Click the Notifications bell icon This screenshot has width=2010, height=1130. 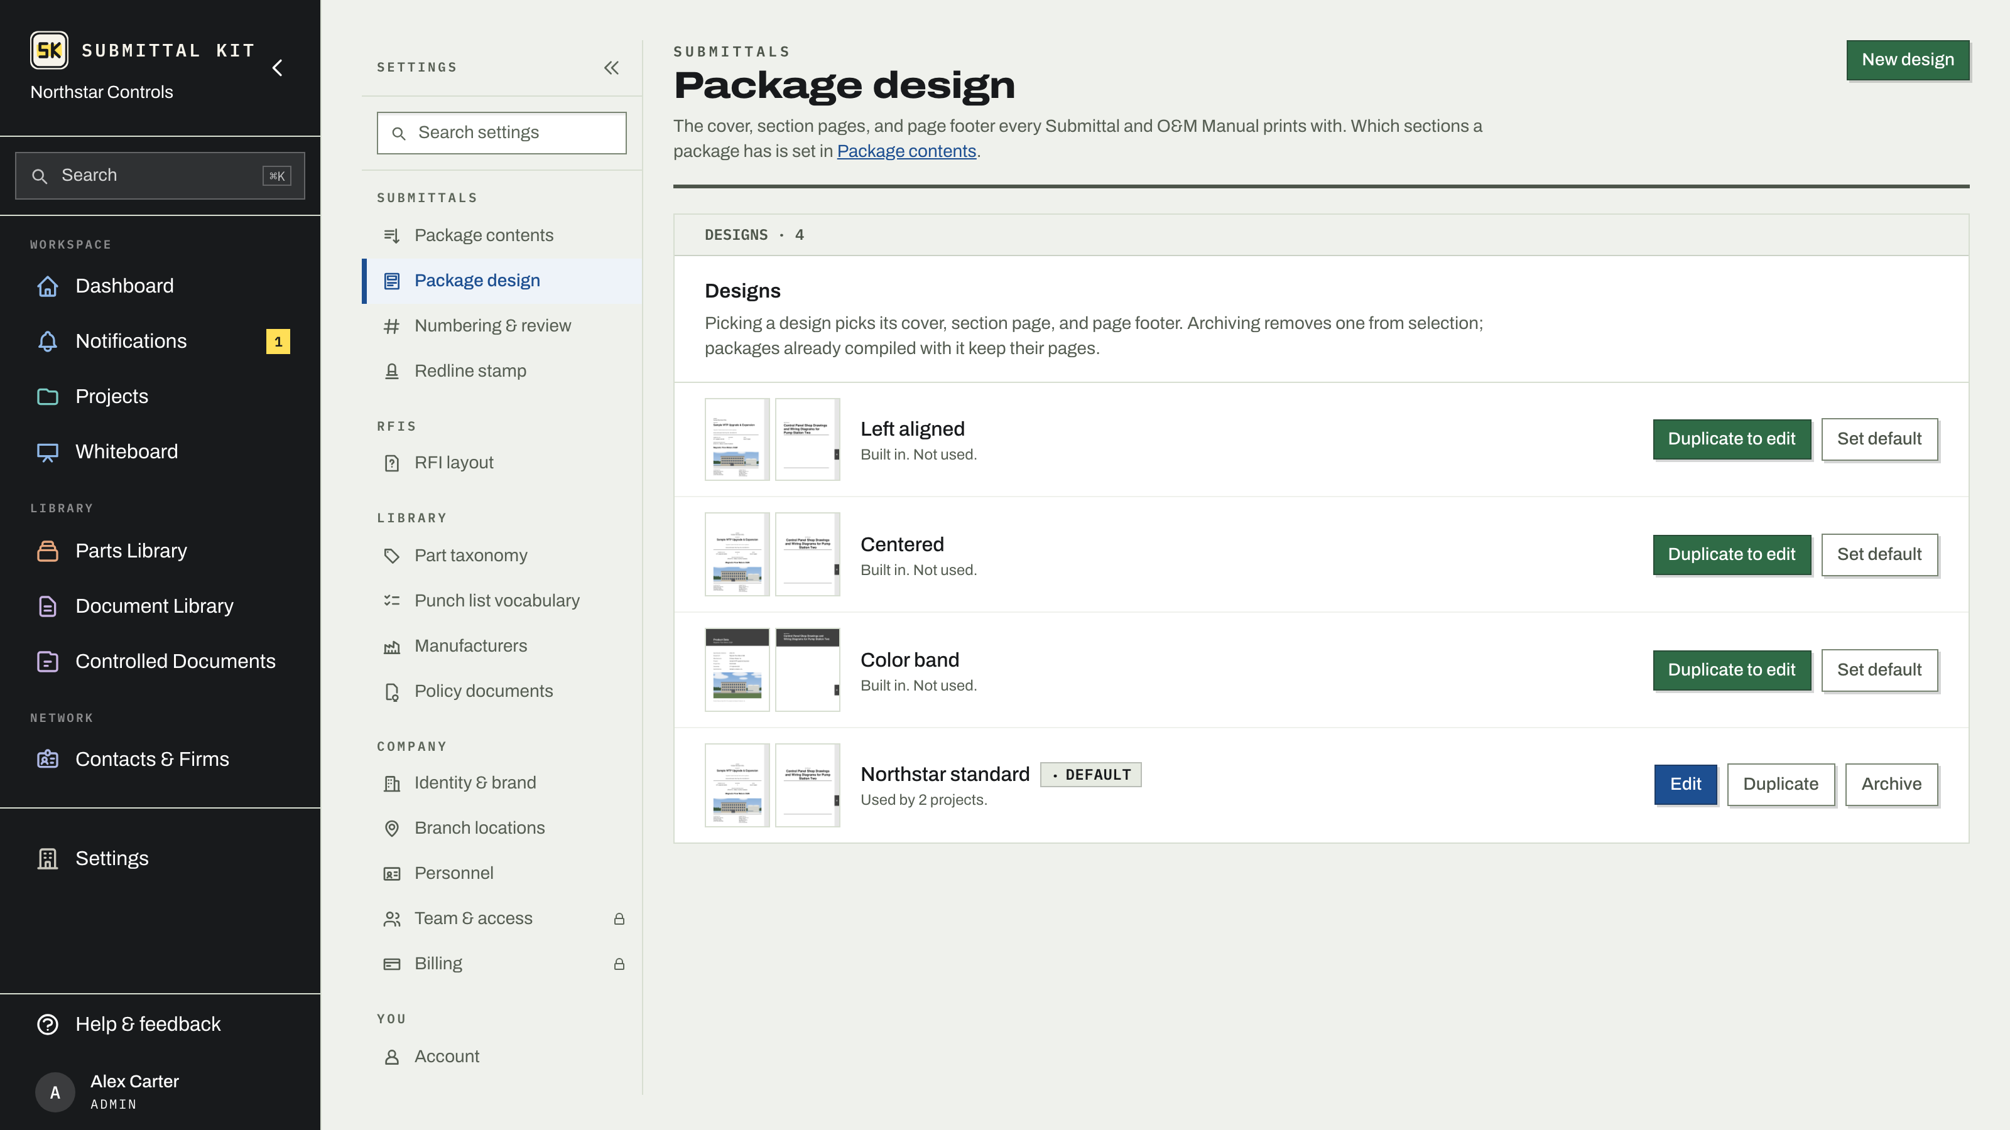point(48,342)
